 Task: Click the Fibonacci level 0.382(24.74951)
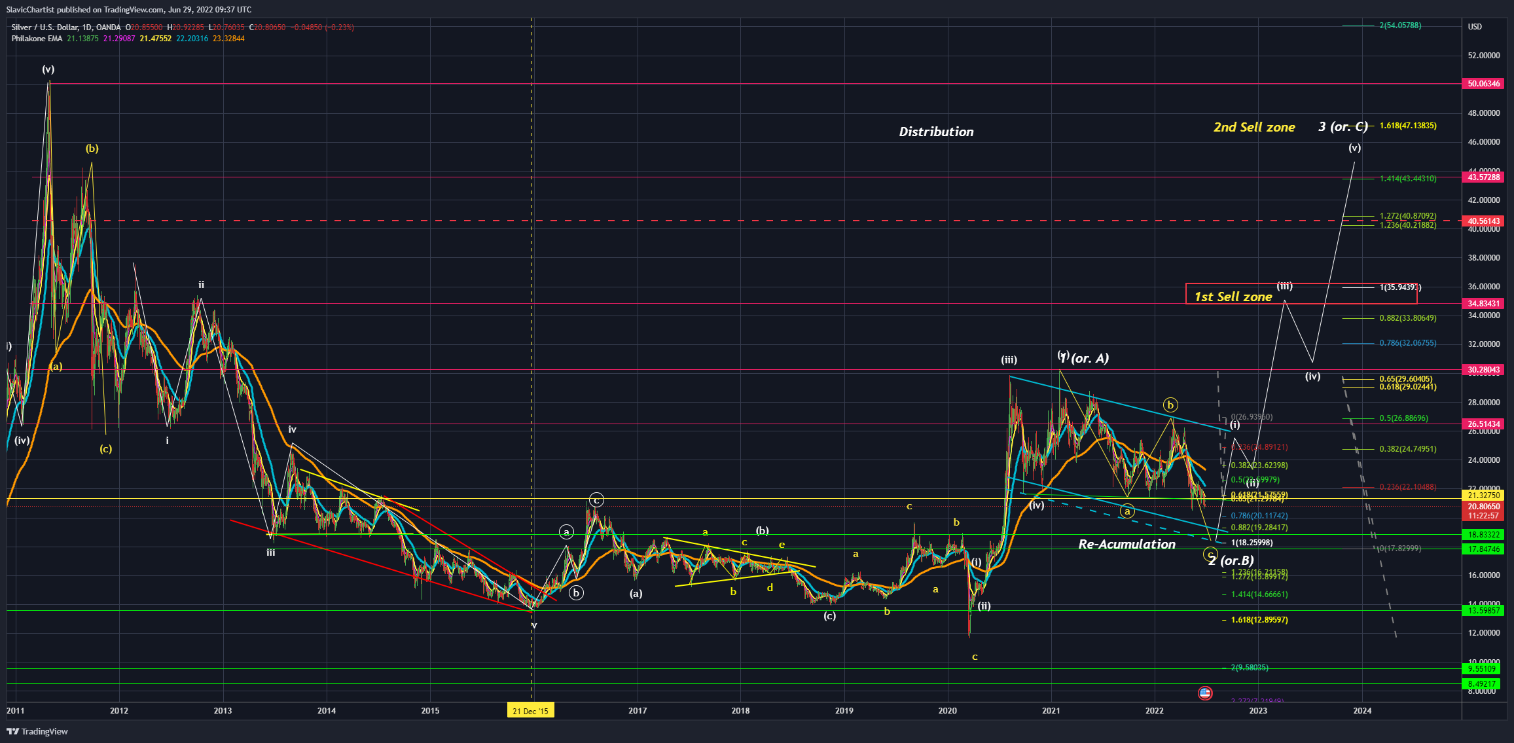(x=1408, y=449)
